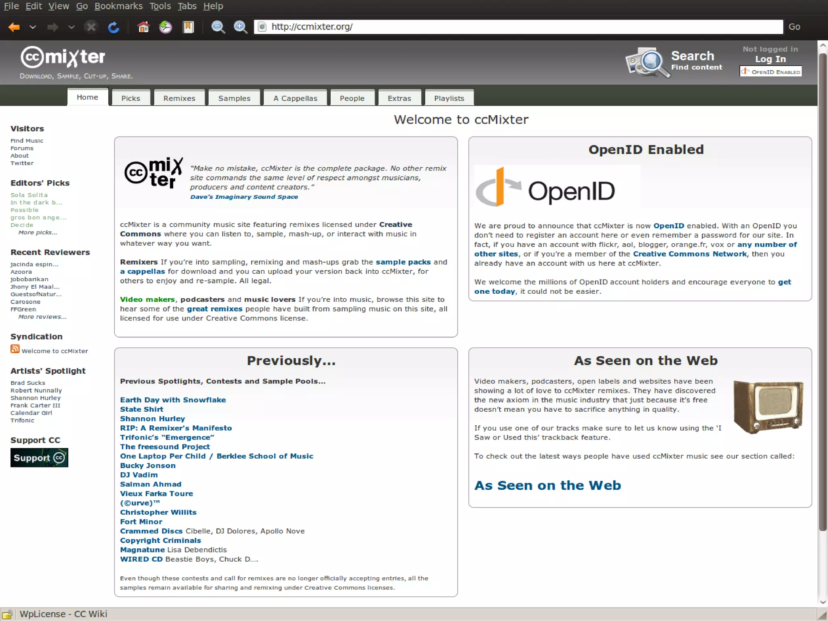Viewport: 828px width, 621px height.
Task: Open the Earth Day with Snowflake link
Action: pos(173,400)
